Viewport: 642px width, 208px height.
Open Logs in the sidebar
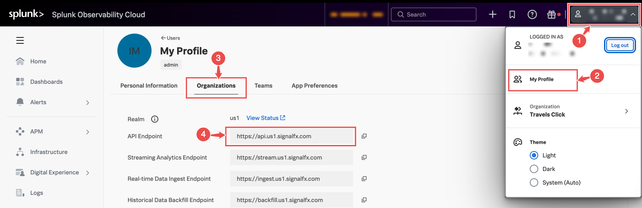tap(37, 193)
